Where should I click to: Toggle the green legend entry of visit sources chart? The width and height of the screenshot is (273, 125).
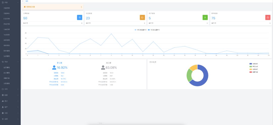click(x=254, y=66)
